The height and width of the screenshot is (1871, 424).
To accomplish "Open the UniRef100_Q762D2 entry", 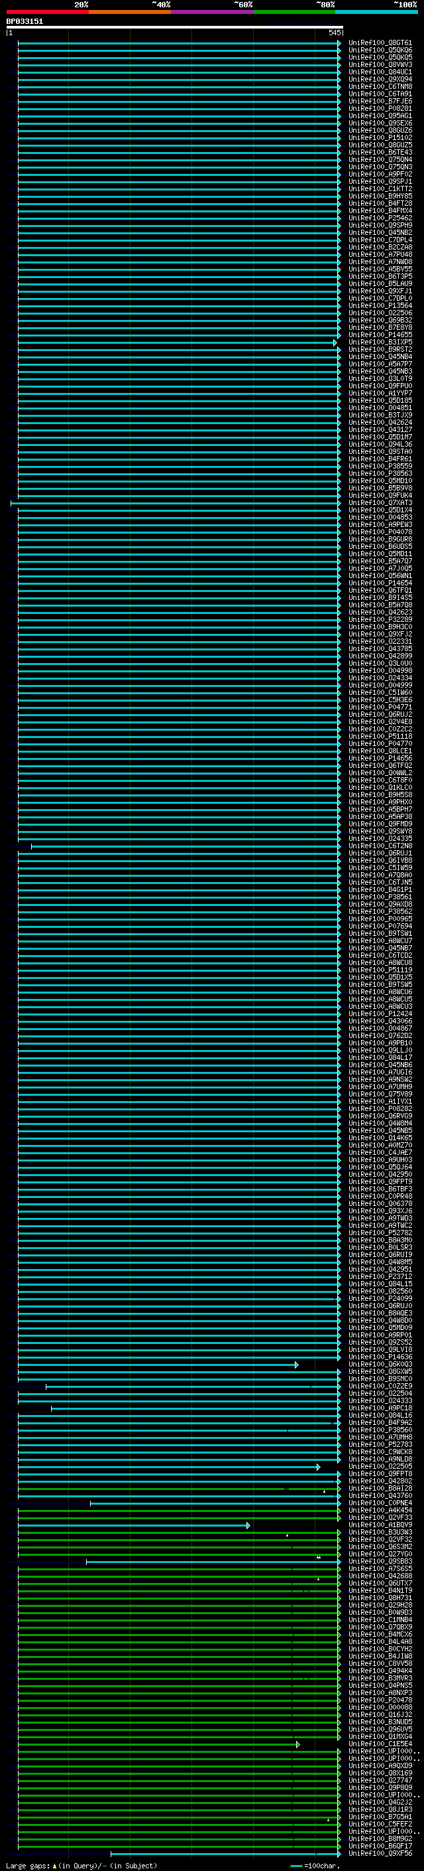I will point(380,1036).
